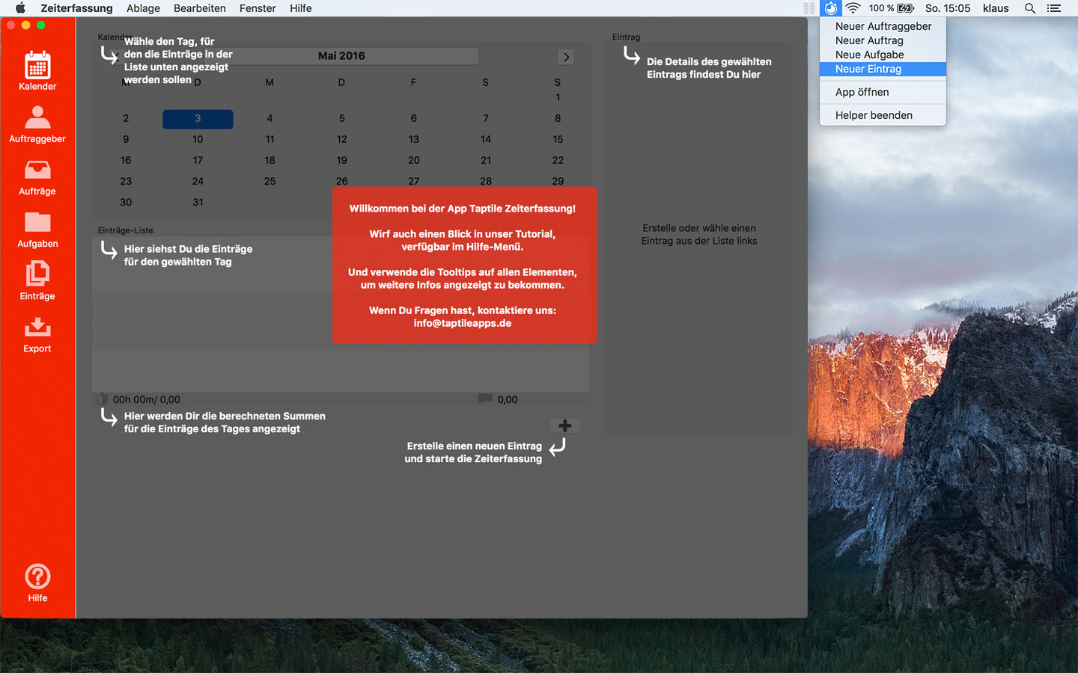Dismiss the red welcome message box
1078x673 pixels.
point(464,265)
